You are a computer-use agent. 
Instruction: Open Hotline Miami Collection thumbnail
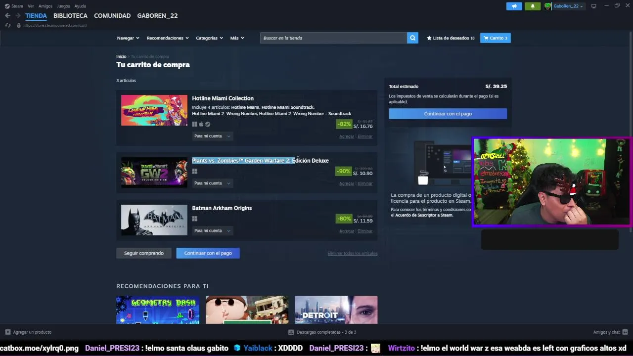[x=154, y=110]
